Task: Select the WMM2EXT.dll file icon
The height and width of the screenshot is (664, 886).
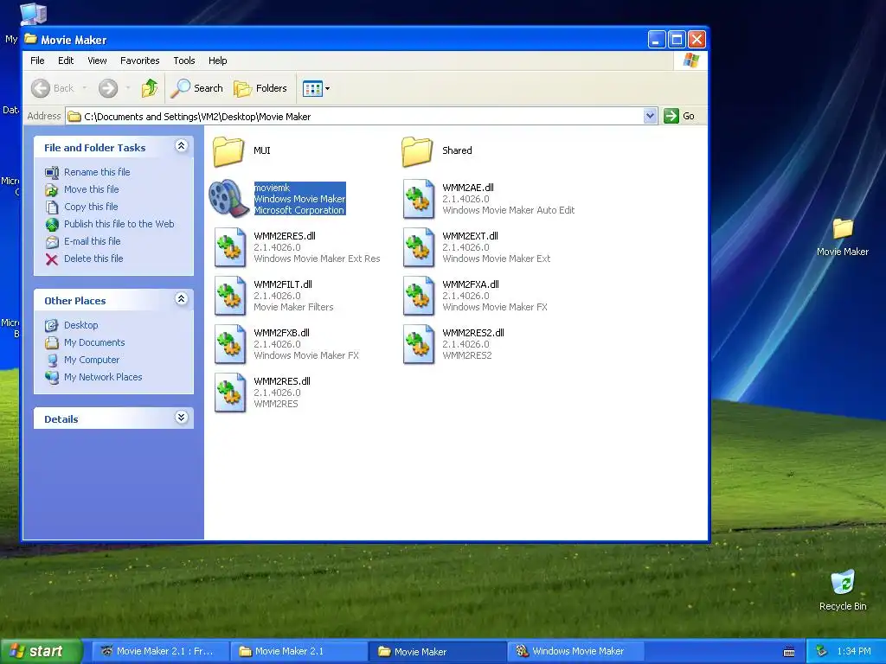Action: (418, 247)
